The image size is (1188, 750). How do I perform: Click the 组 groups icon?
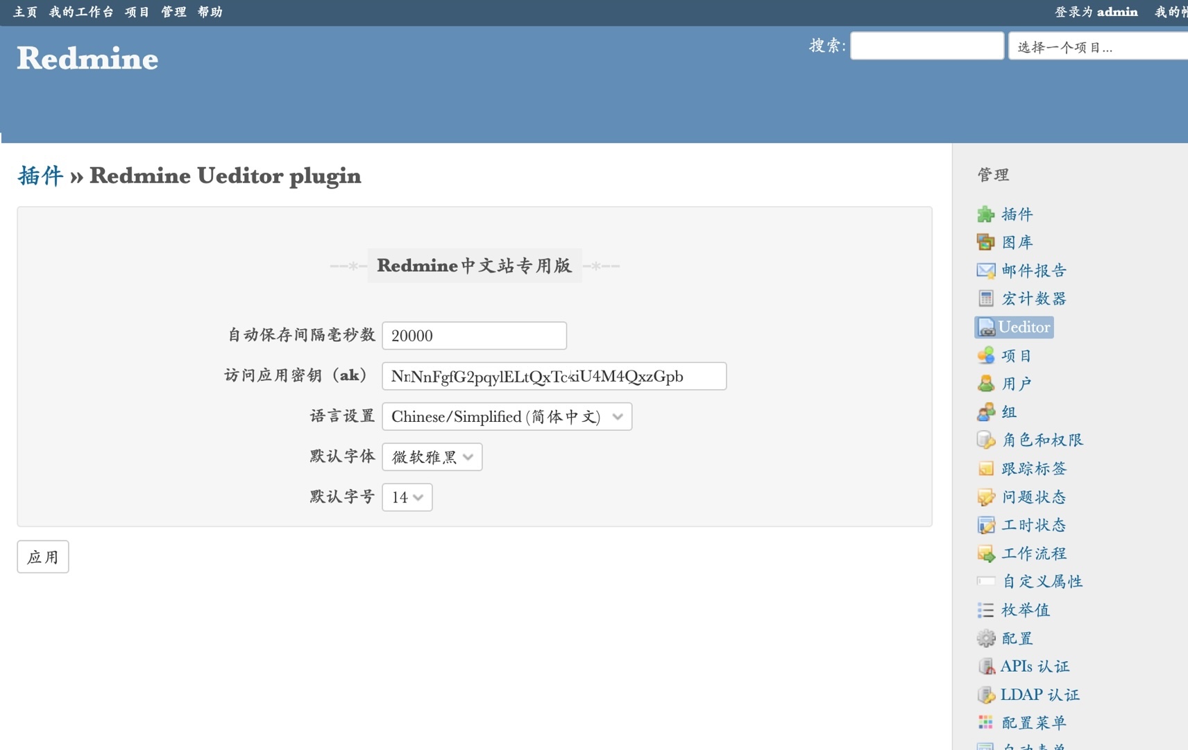coord(985,412)
